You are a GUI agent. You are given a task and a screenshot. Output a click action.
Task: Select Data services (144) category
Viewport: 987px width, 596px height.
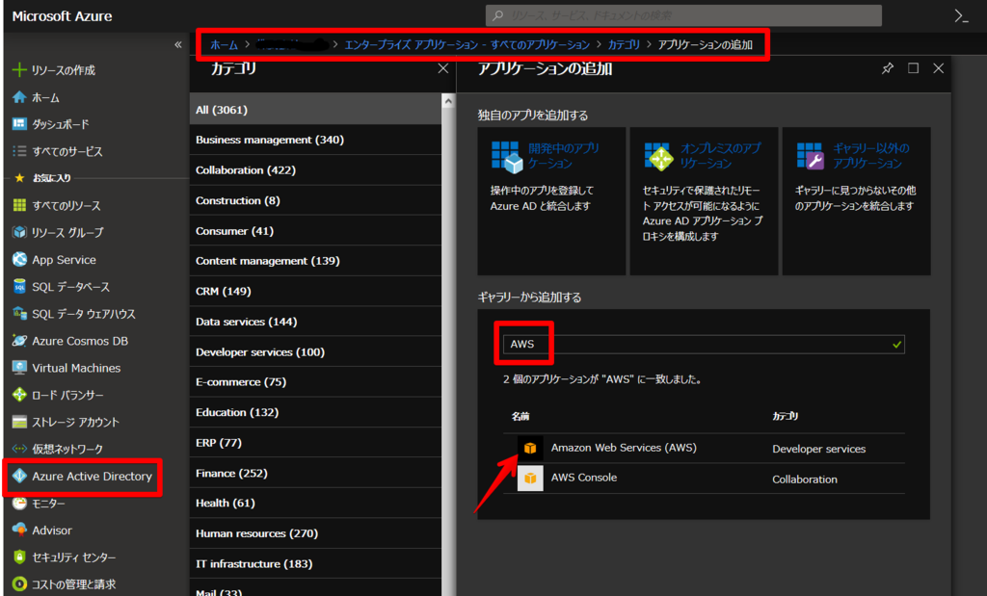(x=315, y=322)
